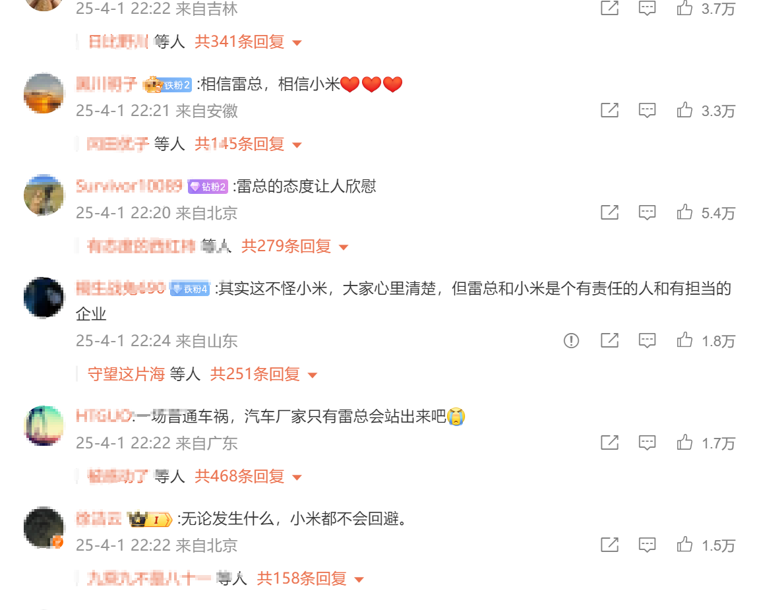Like the comment posted from 山东 with 1.8万 likes
The width and height of the screenshot is (759, 610).
pyautogui.click(x=684, y=340)
